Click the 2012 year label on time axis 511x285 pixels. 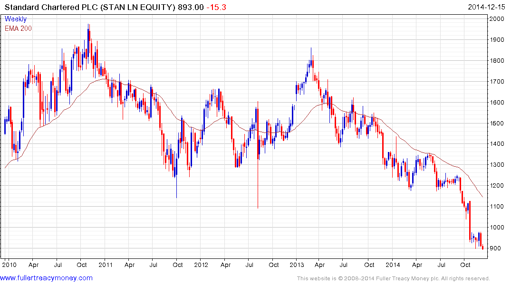(x=201, y=265)
